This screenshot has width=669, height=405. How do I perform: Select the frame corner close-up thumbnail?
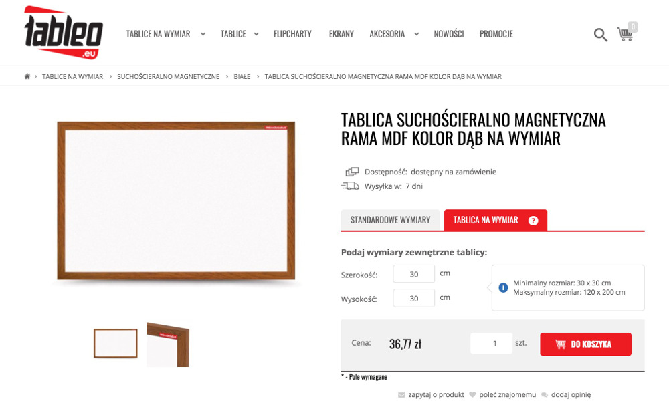168,344
